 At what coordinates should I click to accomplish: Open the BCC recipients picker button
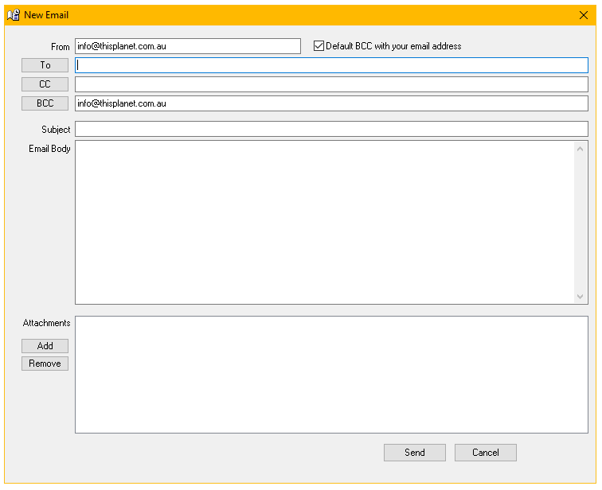point(45,103)
